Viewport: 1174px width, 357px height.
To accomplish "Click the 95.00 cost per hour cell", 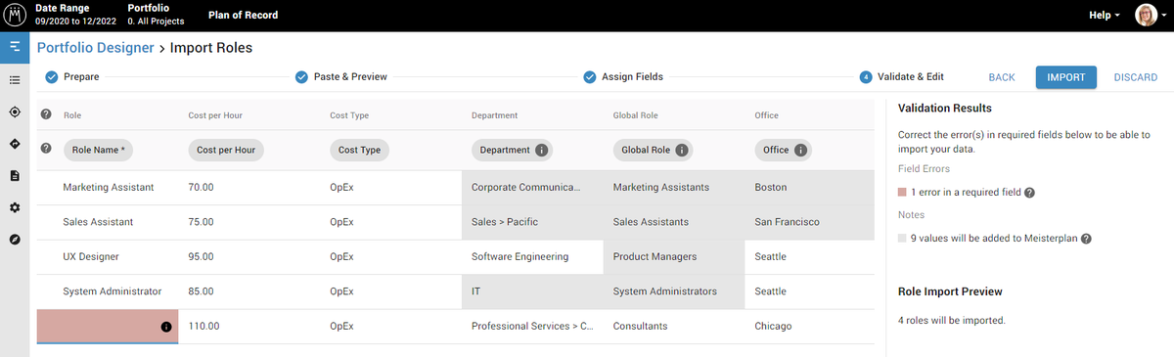I will tap(249, 257).
